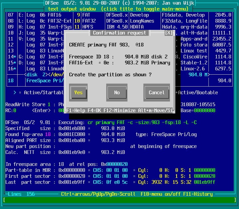Screen dimensions: 239x209
Task: Select partition row 13 Linux test
Action: [x=206, y=51]
